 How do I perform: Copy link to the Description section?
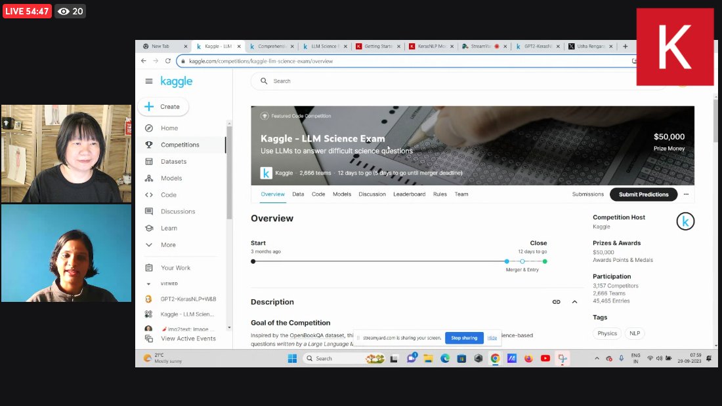pyautogui.click(x=556, y=302)
